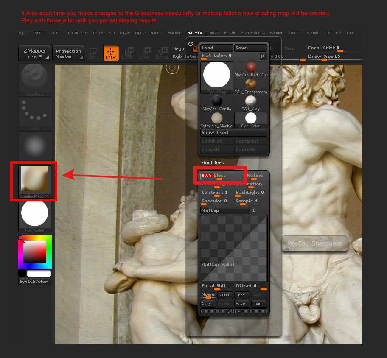
Task: Open the Brush menu
Action: click(x=40, y=33)
